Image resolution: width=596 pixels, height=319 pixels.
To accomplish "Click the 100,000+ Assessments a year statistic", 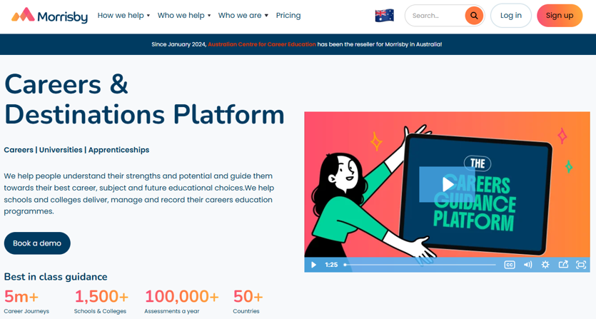I will [x=182, y=302].
